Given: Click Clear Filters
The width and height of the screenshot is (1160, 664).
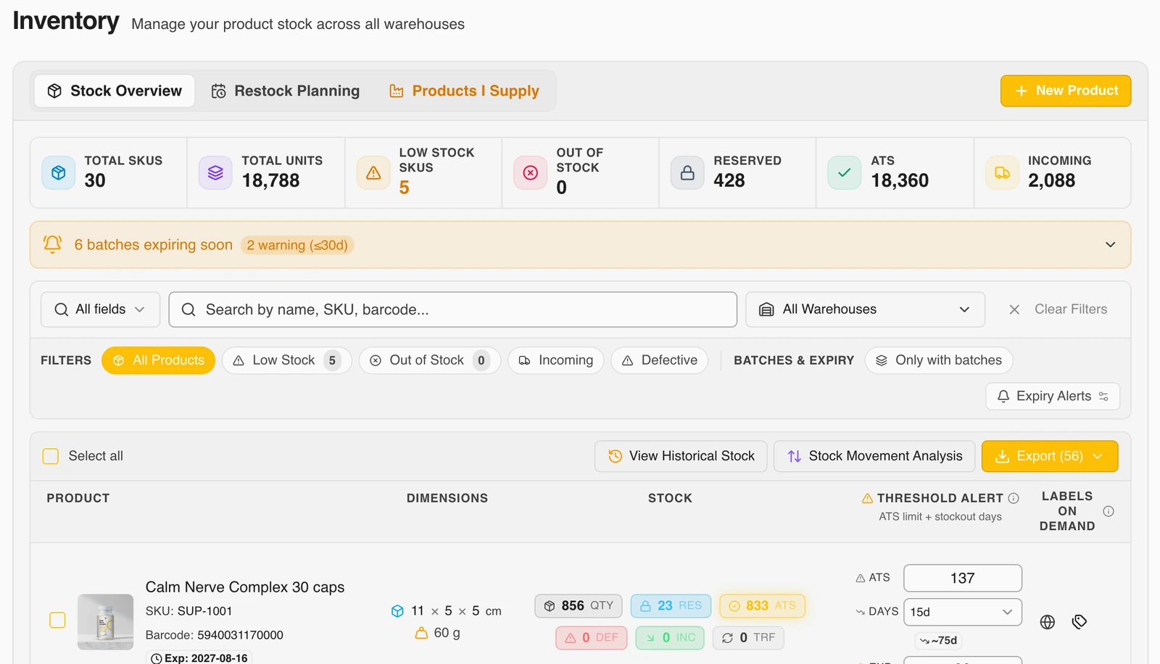Looking at the screenshot, I should (x=1058, y=310).
